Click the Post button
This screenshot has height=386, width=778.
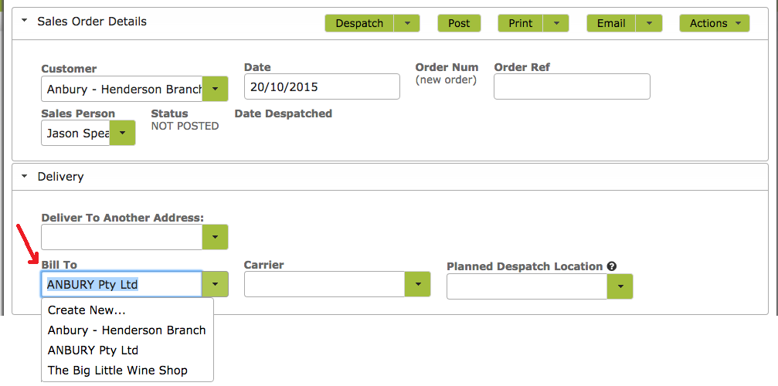coord(459,23)
